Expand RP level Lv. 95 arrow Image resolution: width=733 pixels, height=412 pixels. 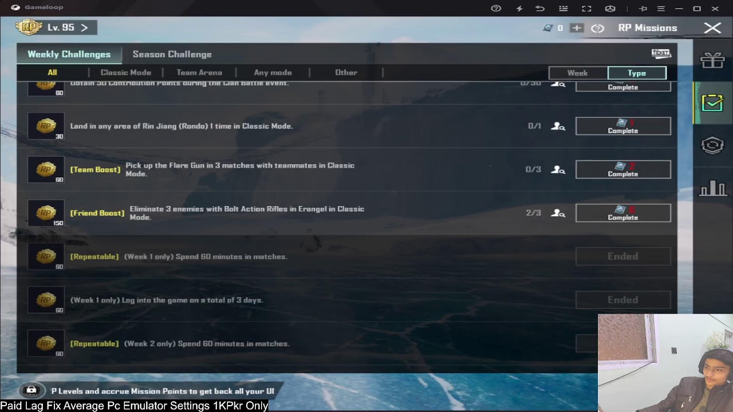pos(84,27)
